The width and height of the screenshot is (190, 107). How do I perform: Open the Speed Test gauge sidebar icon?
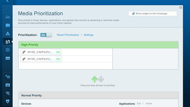point(8,50)
